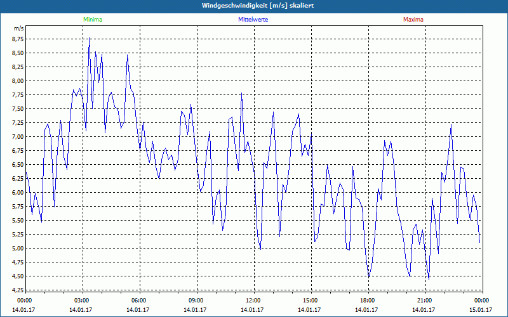This screenshot has width=508, height=317.
Task: Select the 18:00 time label
Action: pyautogui.click(x=367, y=301)
